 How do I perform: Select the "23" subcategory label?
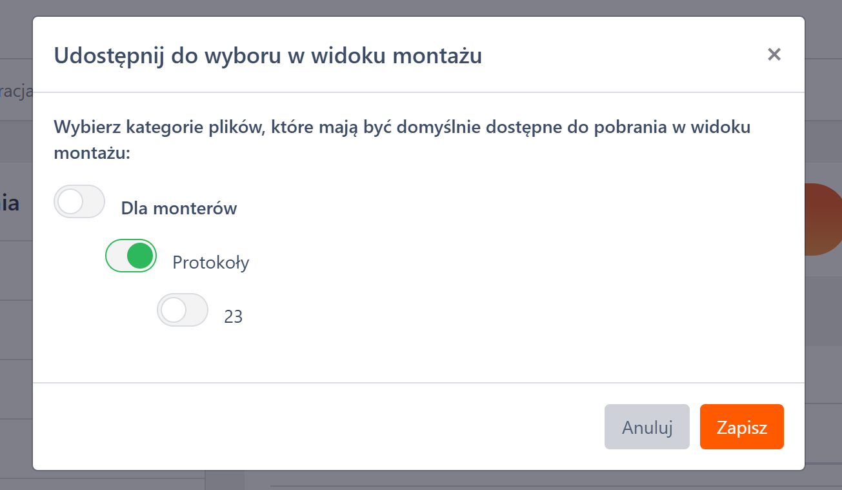click(233, 317)
